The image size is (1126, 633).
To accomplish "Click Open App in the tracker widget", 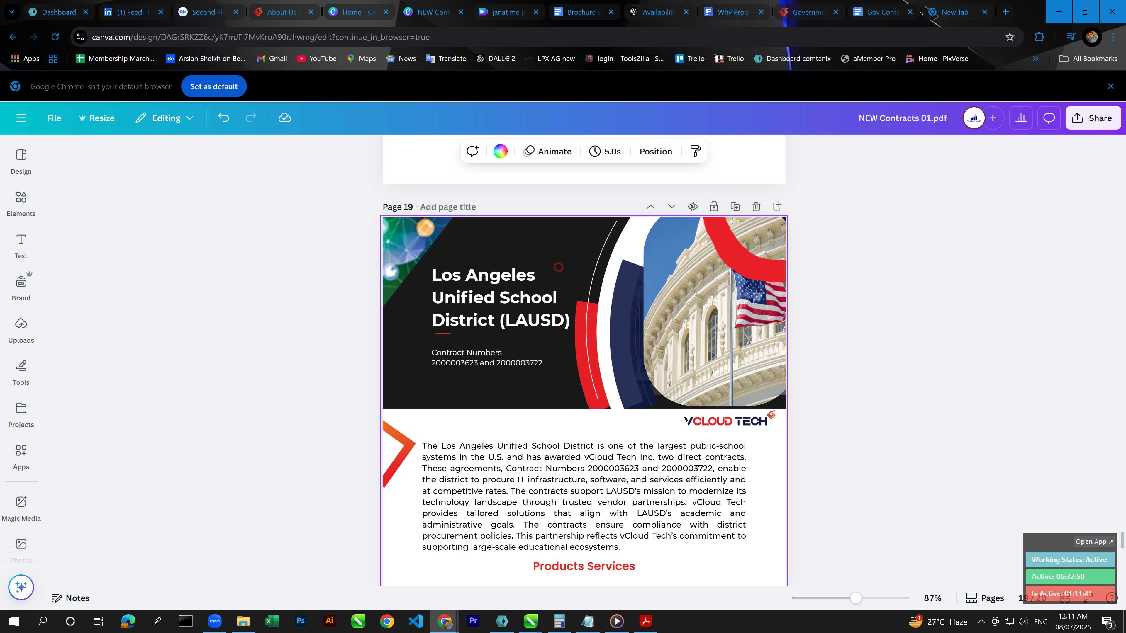I will coord(1094,542).
